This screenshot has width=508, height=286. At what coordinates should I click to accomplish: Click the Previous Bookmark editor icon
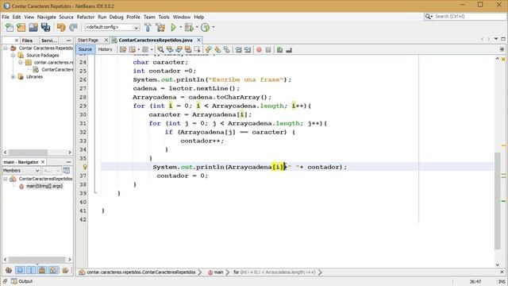pos(208,49)
